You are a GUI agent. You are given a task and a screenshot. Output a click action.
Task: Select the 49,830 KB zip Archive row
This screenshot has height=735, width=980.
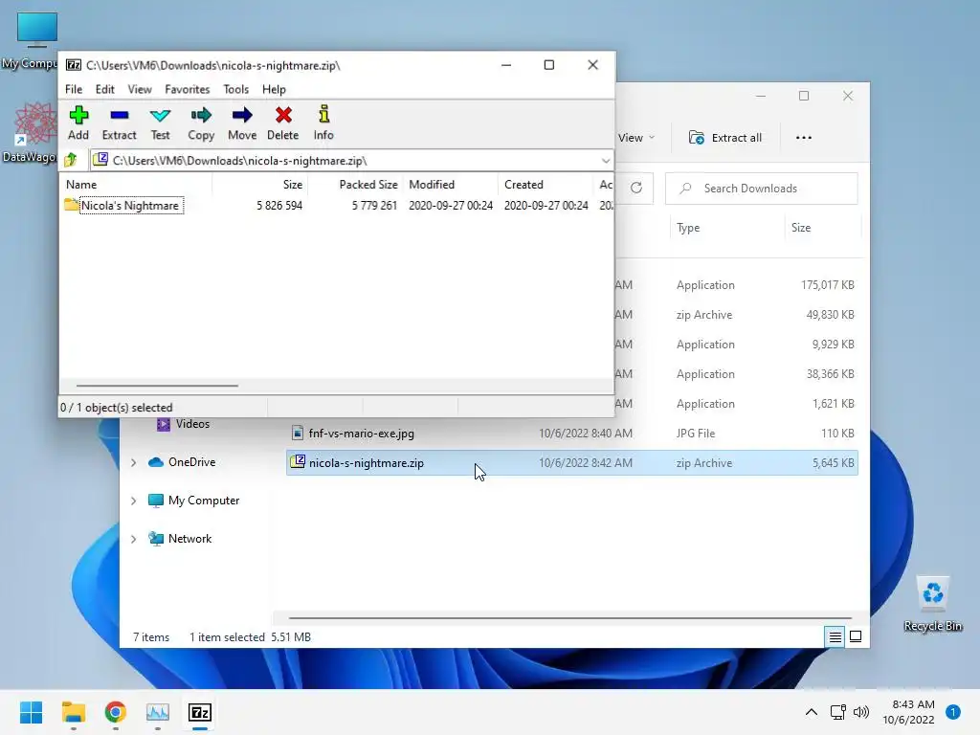pos(736,314)
